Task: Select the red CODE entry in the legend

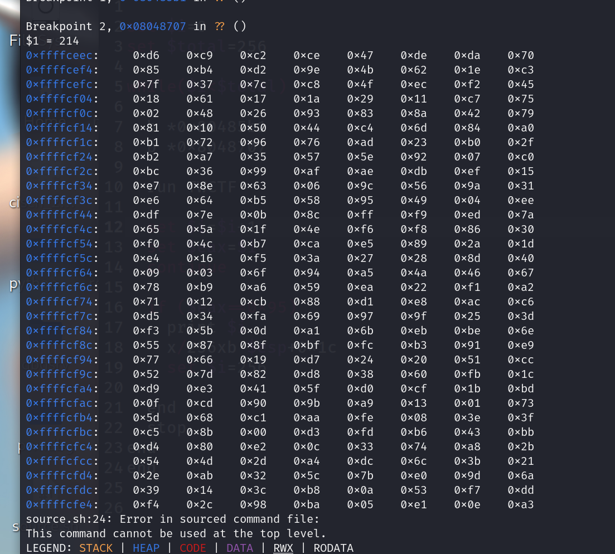Action: coord(192,548)
